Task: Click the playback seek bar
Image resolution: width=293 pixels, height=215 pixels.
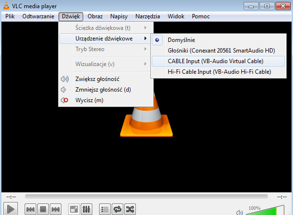Action: (x=146, y=196)
